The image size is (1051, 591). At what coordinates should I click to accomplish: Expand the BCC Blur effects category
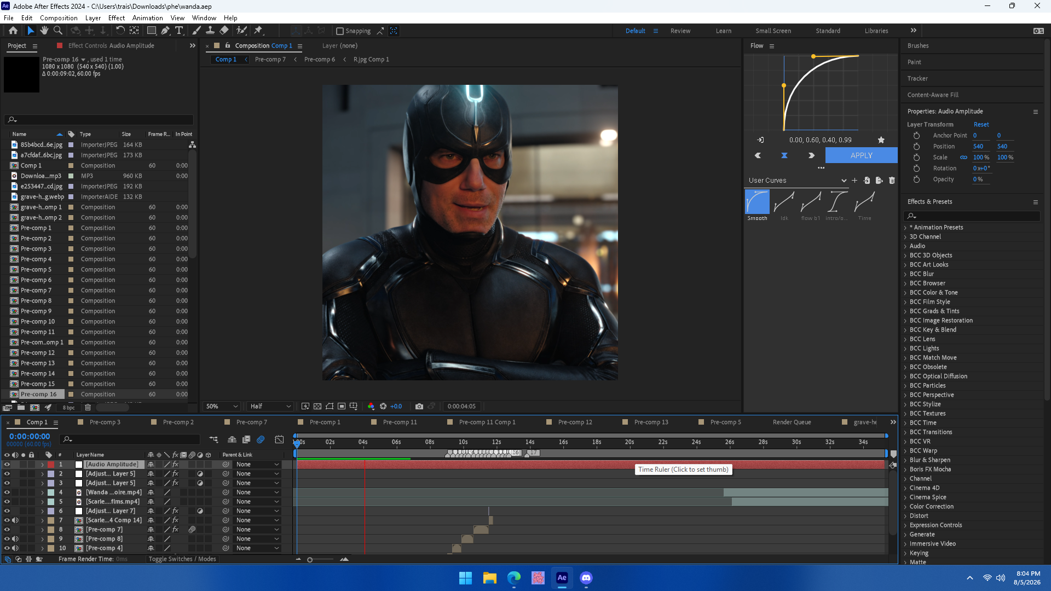coord(905,274)
